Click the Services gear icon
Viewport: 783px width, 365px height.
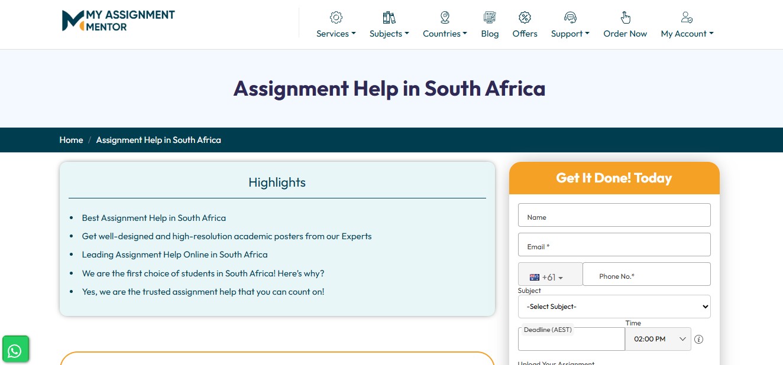[336, 17]
